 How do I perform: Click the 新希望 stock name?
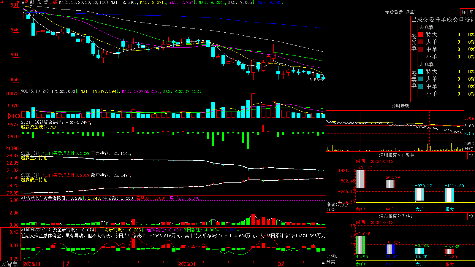coord(39,2)
